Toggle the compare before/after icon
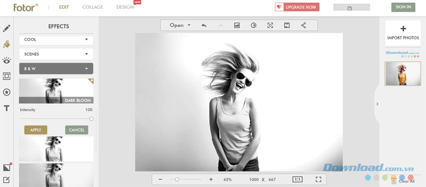 coord(254,25)
